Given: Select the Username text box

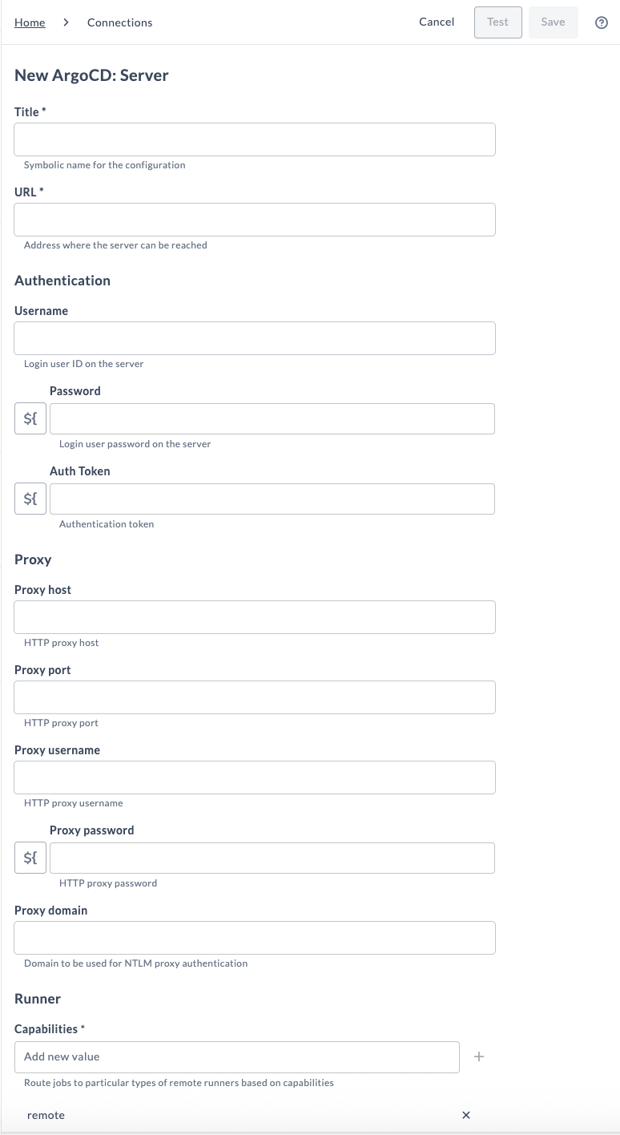Looking at the screenshot, I should (x=255, y=338).
